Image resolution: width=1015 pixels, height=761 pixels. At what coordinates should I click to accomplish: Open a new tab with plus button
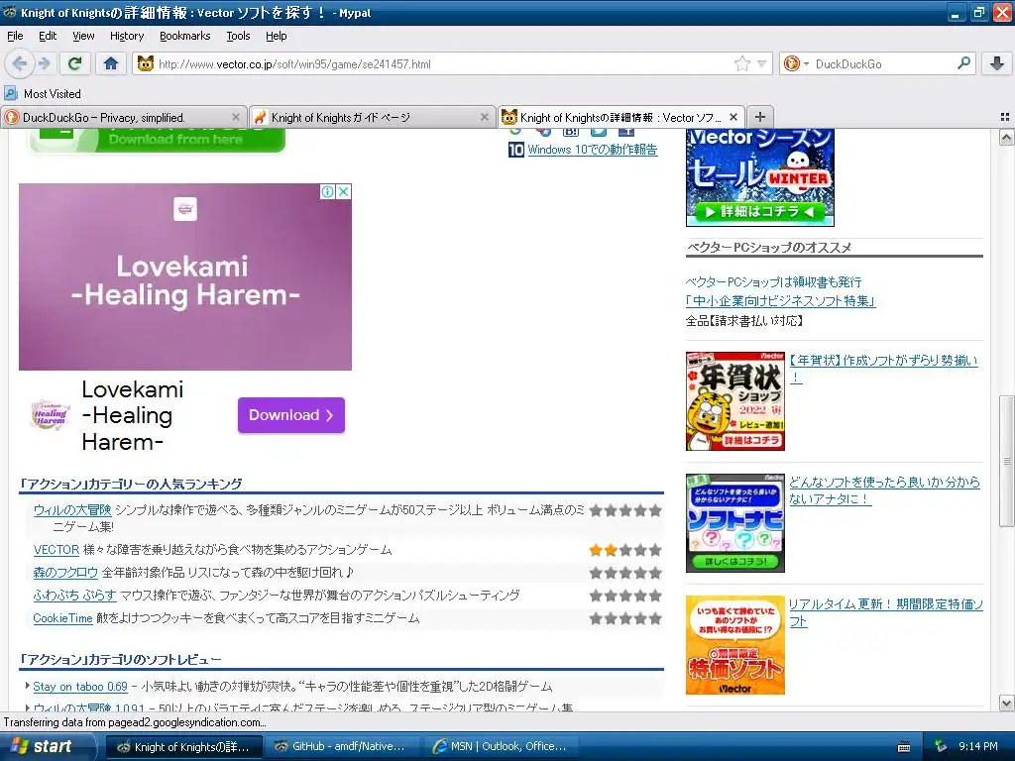(x=760, y=117)
